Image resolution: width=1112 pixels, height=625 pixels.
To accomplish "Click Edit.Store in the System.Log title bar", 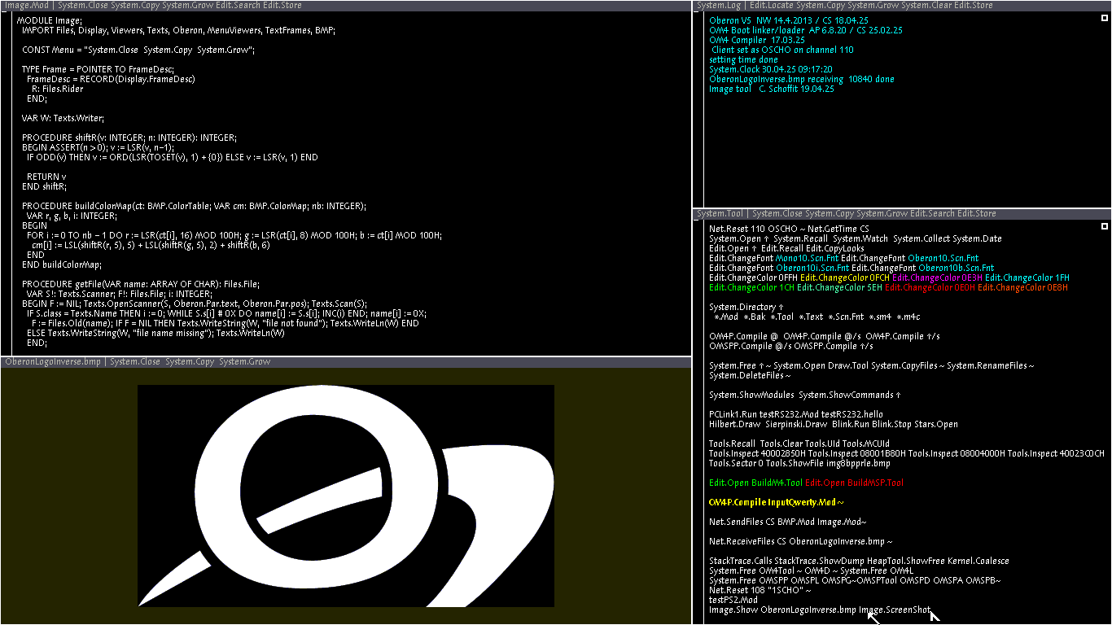I will 972,6.
